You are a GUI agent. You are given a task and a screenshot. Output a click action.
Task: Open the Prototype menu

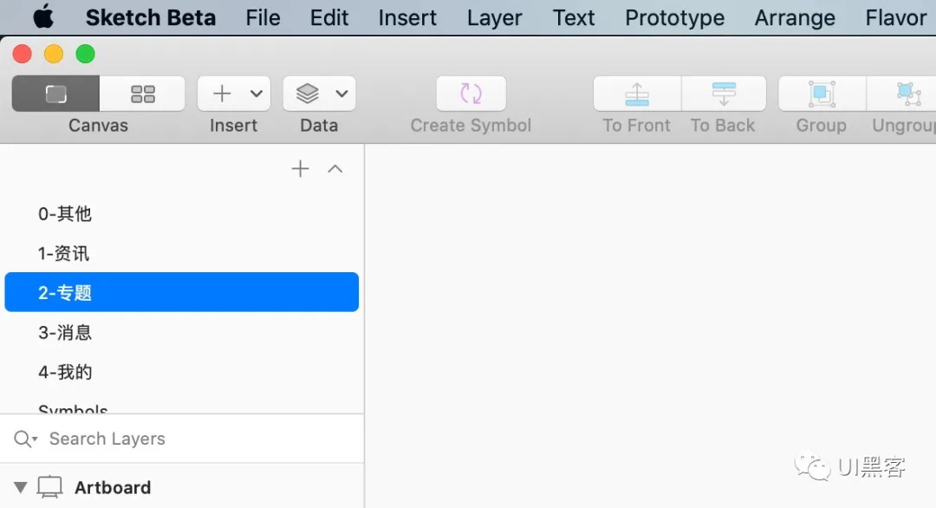pos(674,18)
